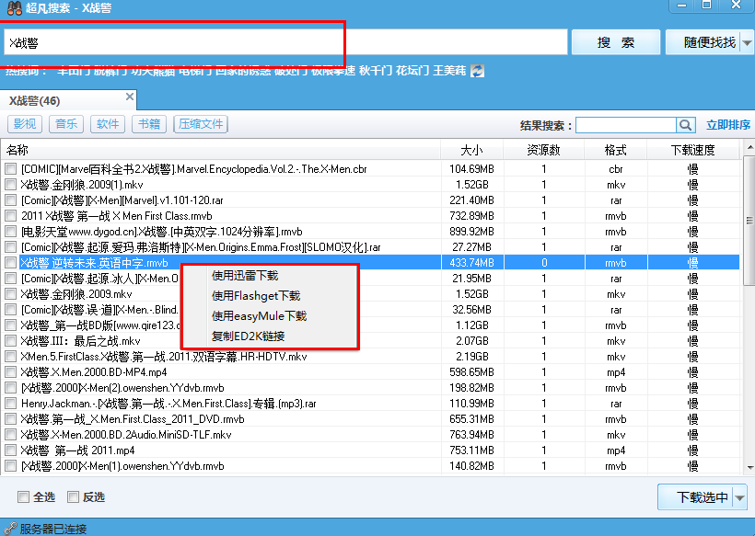Filter results by 书籍
The width and height of the screenshot is (755, 536).
149,124
